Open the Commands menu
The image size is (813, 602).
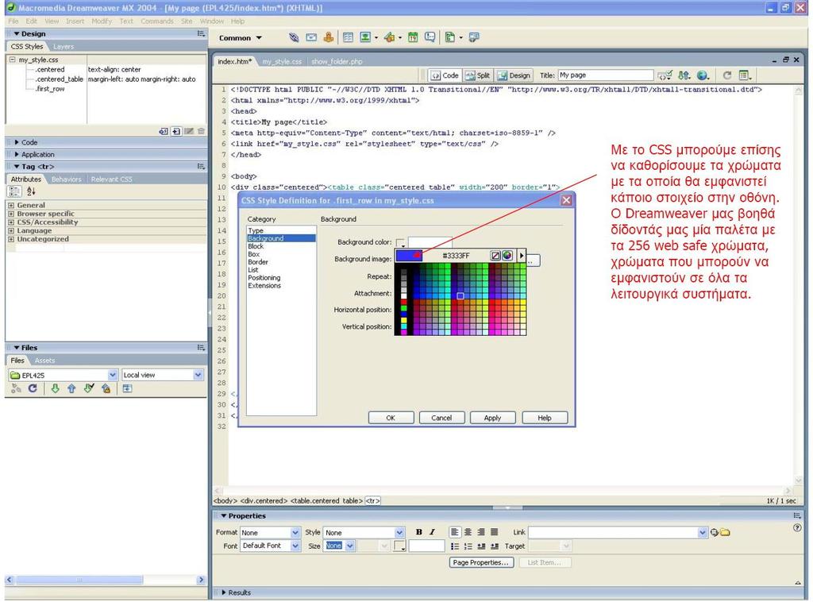pos(156,21)
